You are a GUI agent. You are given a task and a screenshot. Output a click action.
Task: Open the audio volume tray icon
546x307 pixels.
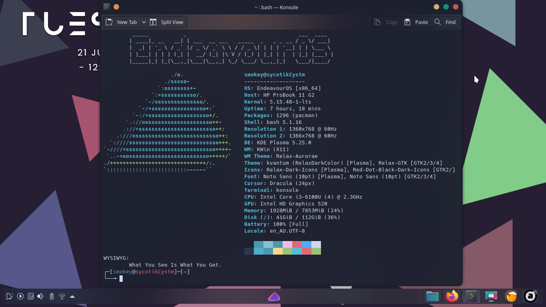point(41,296)
